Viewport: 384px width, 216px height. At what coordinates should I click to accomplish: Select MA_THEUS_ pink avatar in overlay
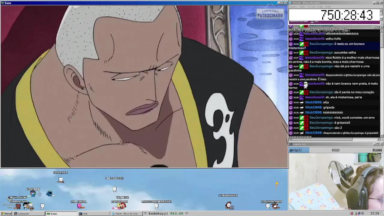pyautogui.click(x=79, y=206)
